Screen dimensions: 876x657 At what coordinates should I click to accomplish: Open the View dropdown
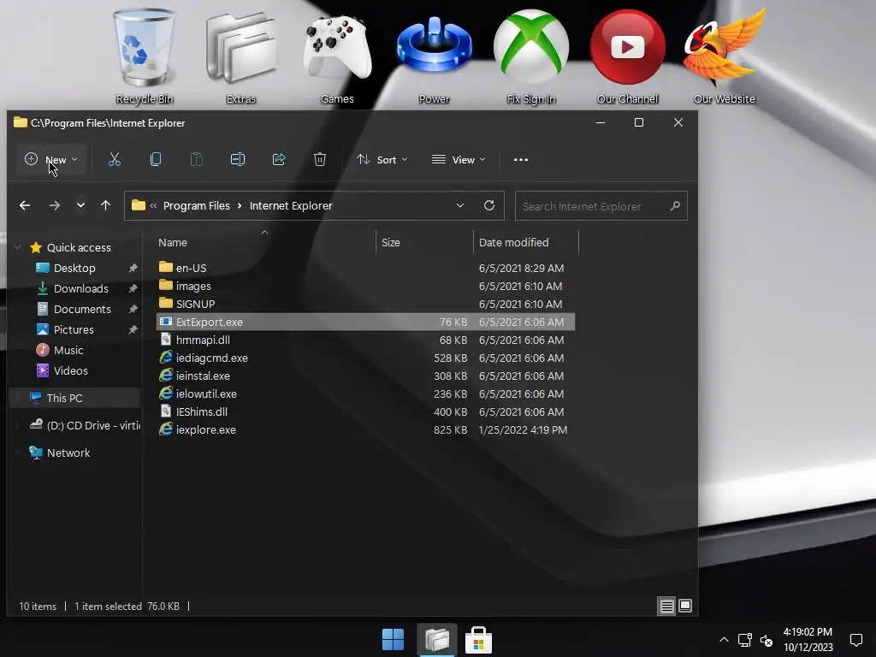(x=459, y=160)
